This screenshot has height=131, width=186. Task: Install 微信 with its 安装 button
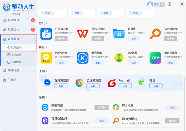[x=156, y=86]
